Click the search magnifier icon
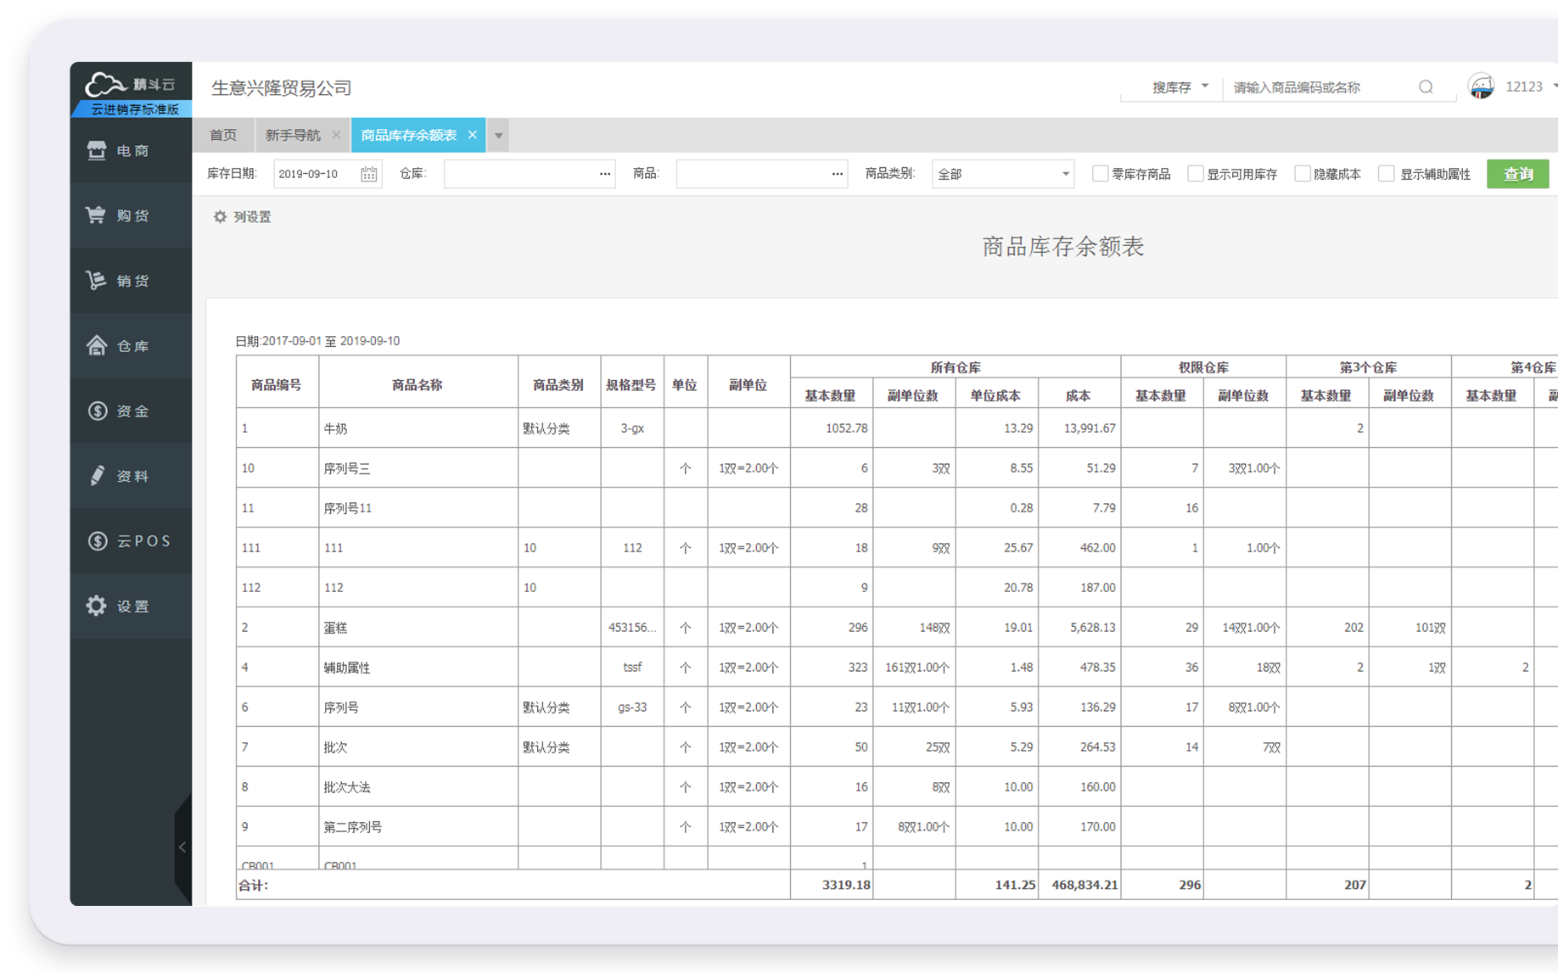This screenshot has width=1558, height=973. click(x=1426, y=87)
